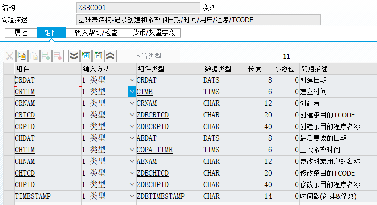Click the 键入方法 column header

pos(109,69)
